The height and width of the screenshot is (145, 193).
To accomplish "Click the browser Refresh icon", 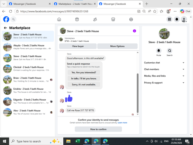I will click(x=10, y=11).
